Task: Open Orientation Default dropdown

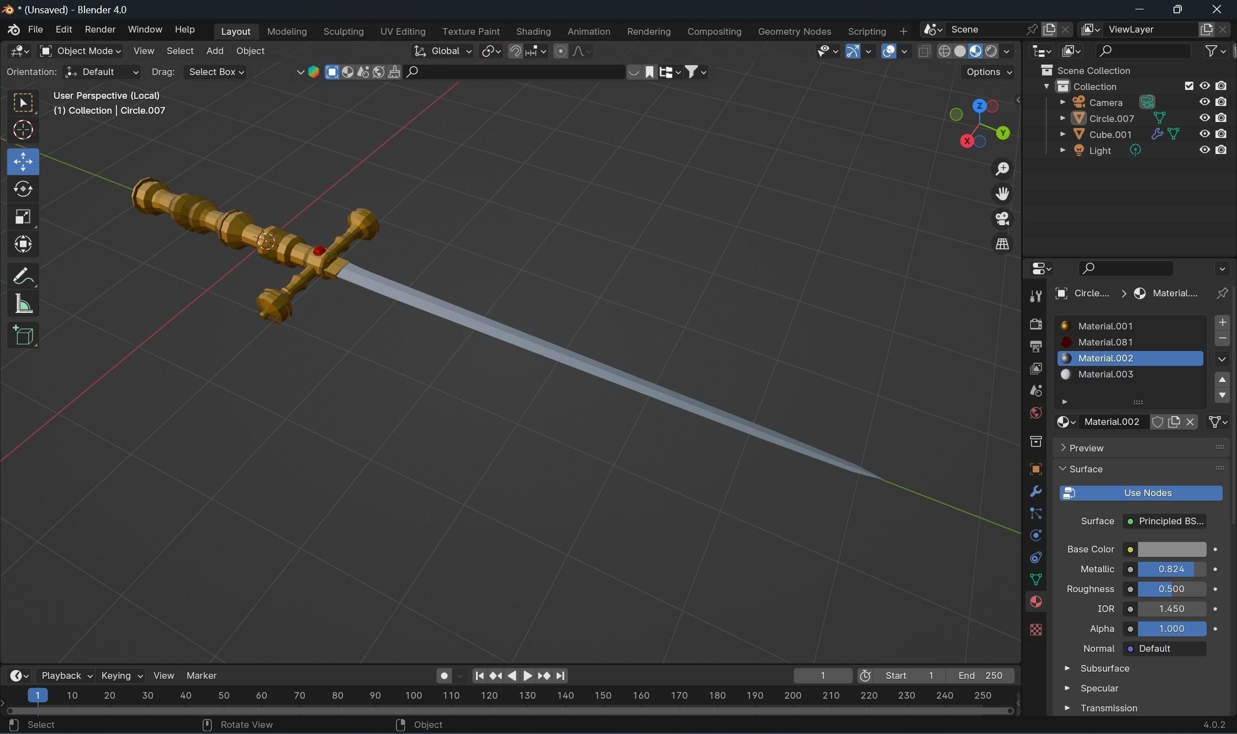Action: [101, 72]
